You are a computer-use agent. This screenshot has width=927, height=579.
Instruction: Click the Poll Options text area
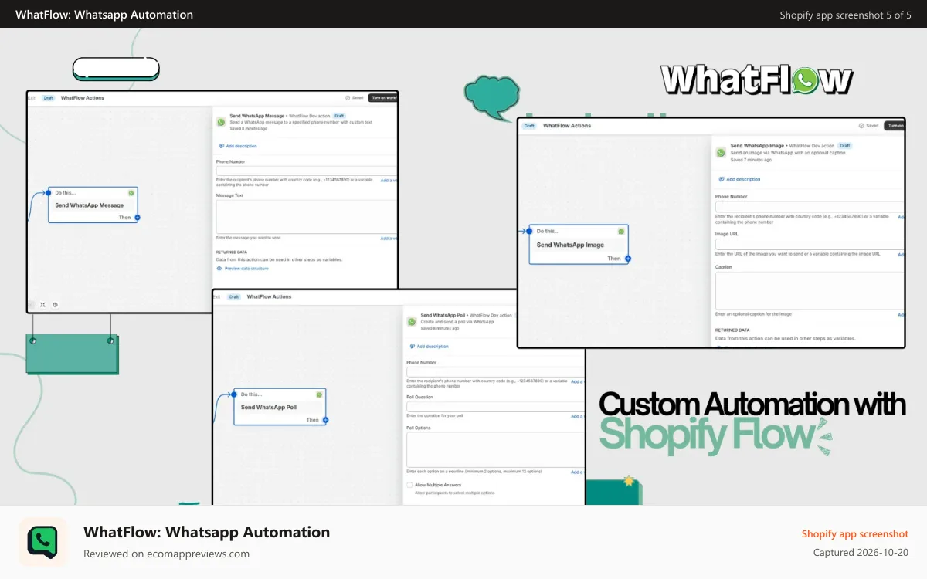(x=496, y=449)
